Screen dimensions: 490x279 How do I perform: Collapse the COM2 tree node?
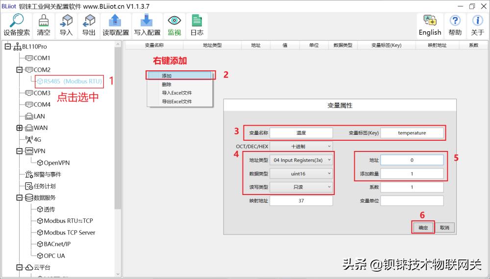click(20, 70)
